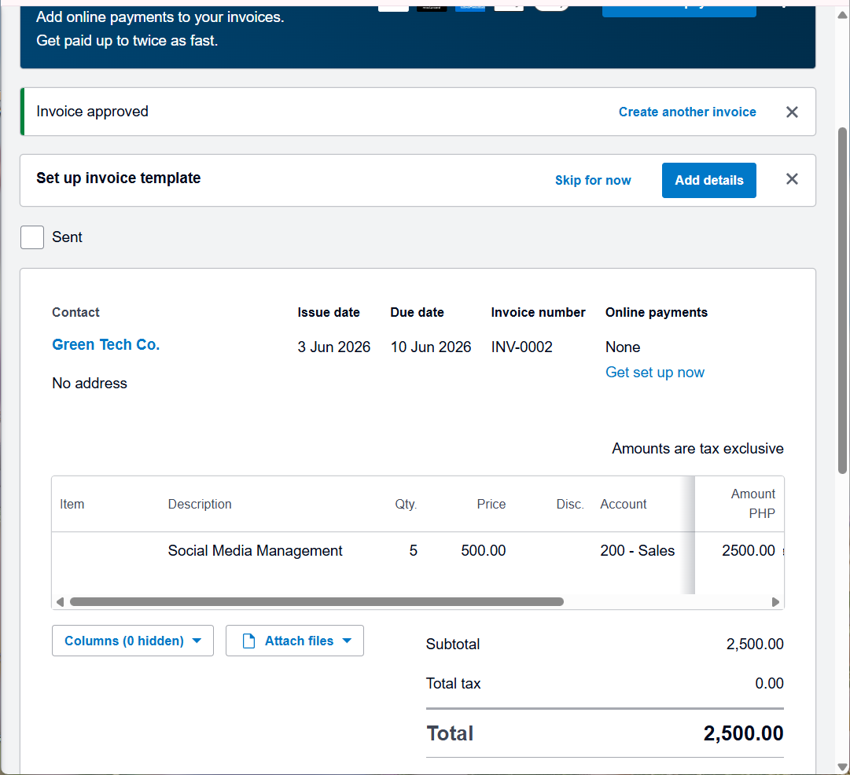Select the Social Media Management description cell
The image size is (850, 775).
255,551
